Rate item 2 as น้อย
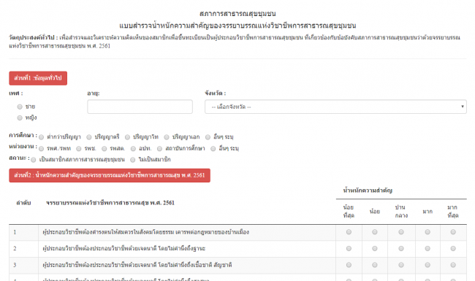 coord(375,248)
